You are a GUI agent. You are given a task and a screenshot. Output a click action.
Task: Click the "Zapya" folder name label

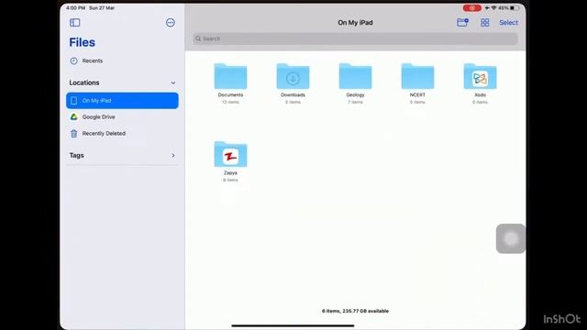pyautogui.click(x=230, y=173)
